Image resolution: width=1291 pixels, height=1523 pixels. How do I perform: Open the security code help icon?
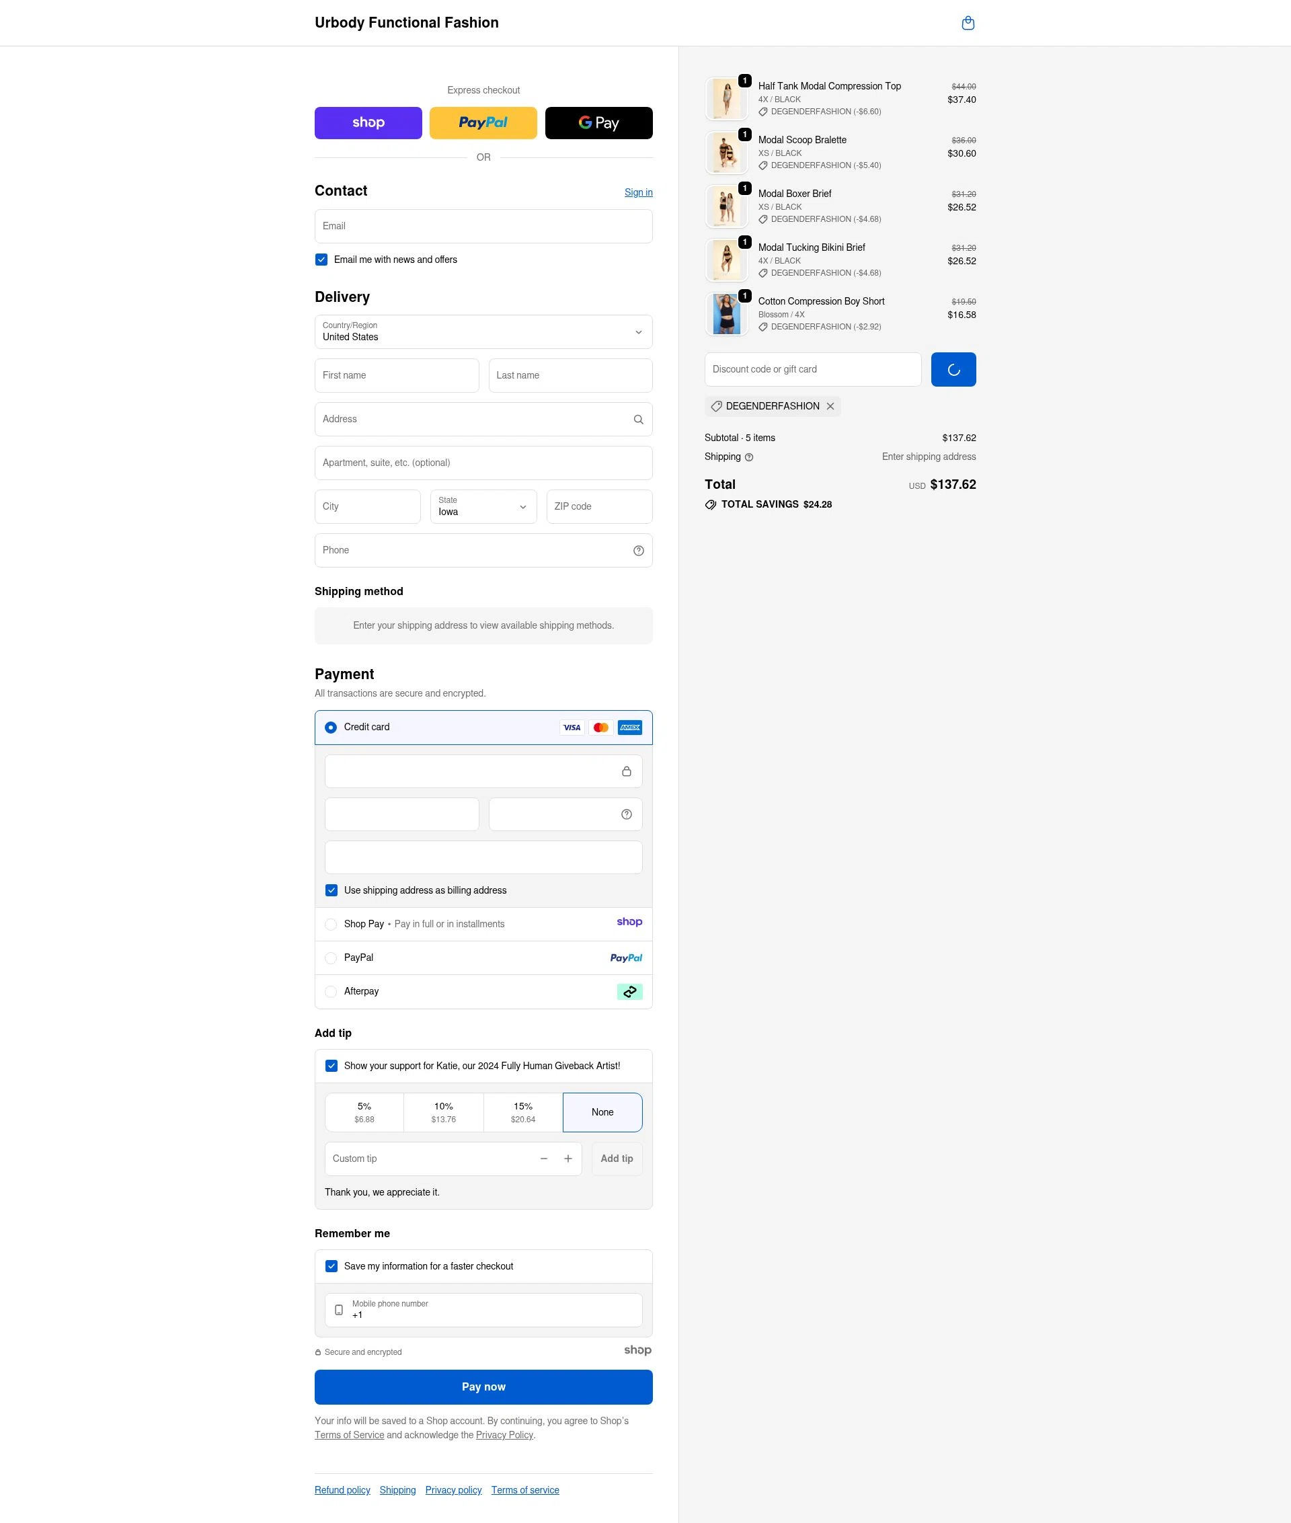click(x=626, y=813)
